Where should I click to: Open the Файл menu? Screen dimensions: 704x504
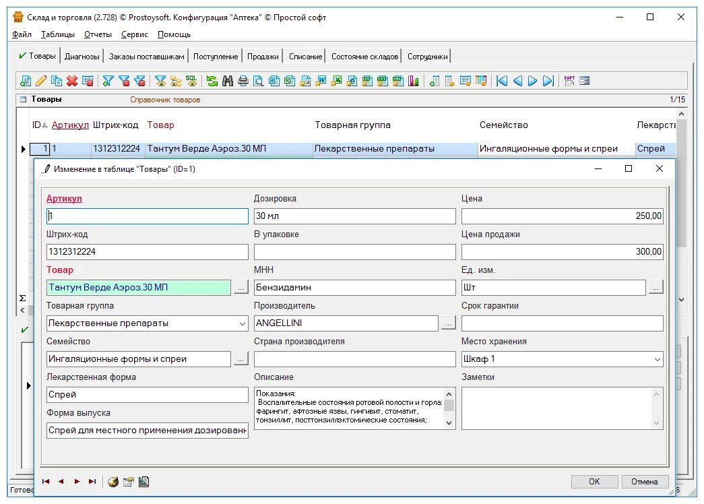click(x=22, y=34)
